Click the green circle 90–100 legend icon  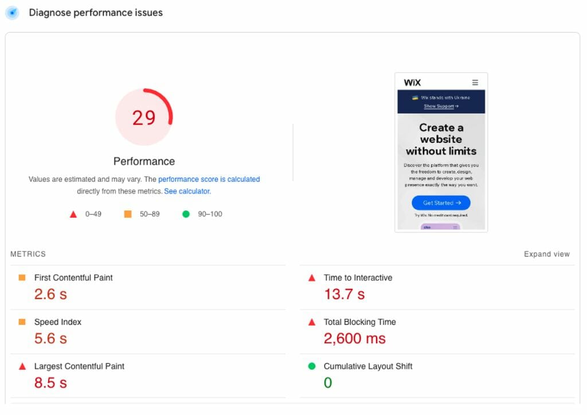tap(186, 214)
